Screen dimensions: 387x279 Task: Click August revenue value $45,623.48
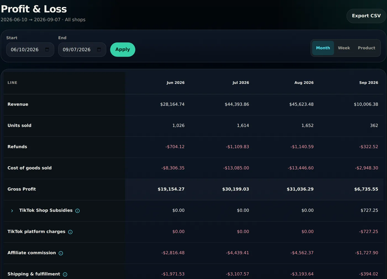click(x=301, y=104)
